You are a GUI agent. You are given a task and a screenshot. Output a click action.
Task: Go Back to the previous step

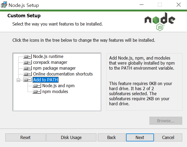pos(112,137)
